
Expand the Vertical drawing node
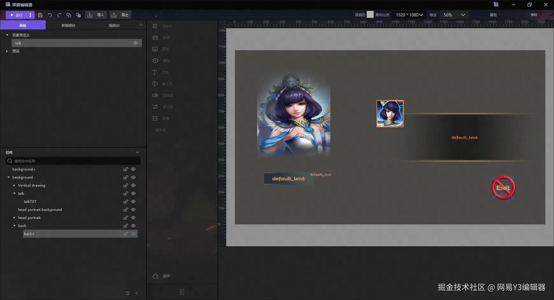point(14,185)
